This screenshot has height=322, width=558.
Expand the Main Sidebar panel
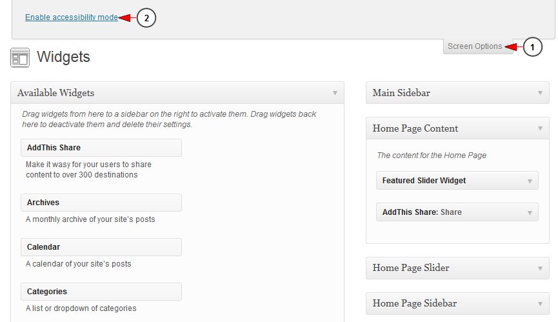click(x=540, y=93)
